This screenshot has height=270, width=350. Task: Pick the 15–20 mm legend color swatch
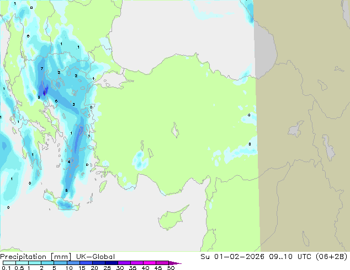(x=86, y=263)
